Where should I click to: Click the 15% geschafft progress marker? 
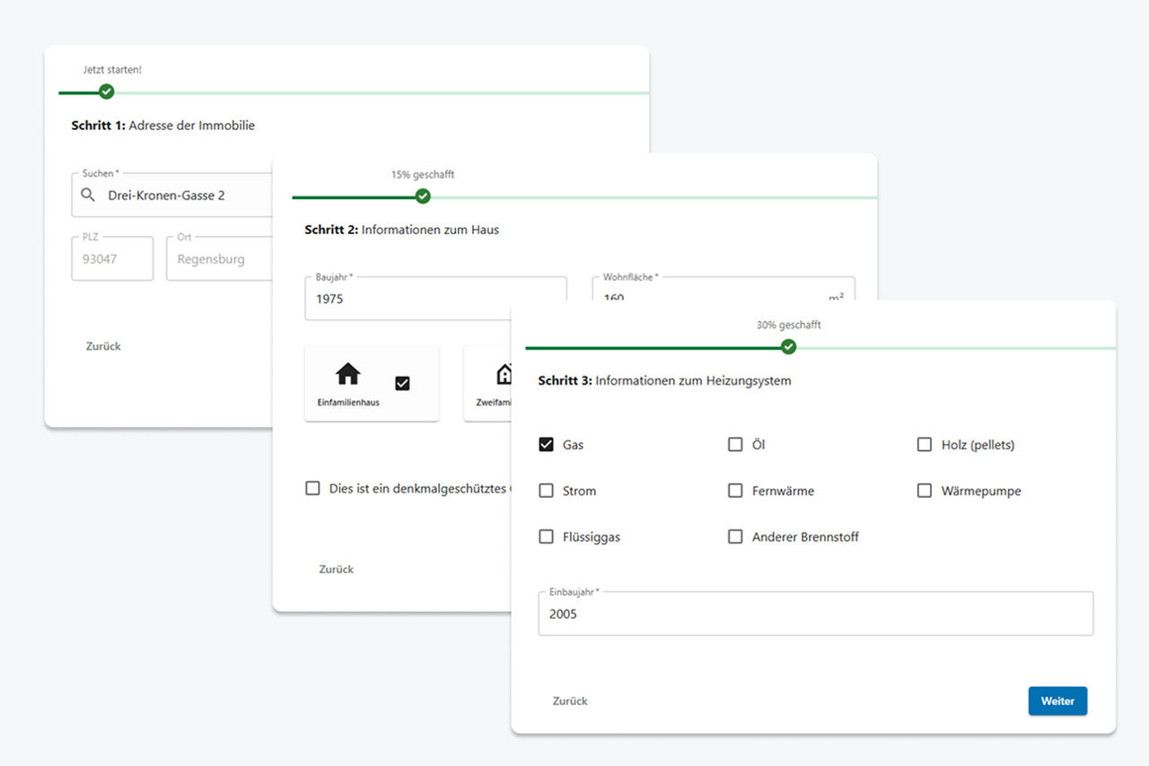coord(423,196)
